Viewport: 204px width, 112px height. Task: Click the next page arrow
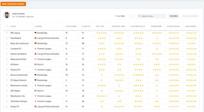coord(133,16)
